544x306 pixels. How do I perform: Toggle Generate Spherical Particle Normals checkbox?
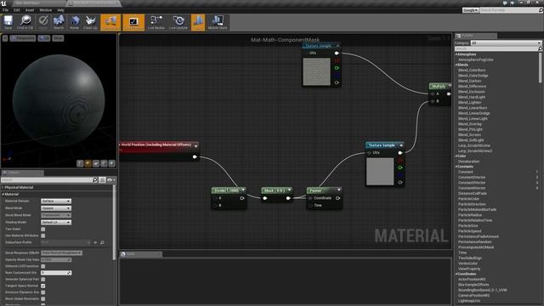coord(43,280)
